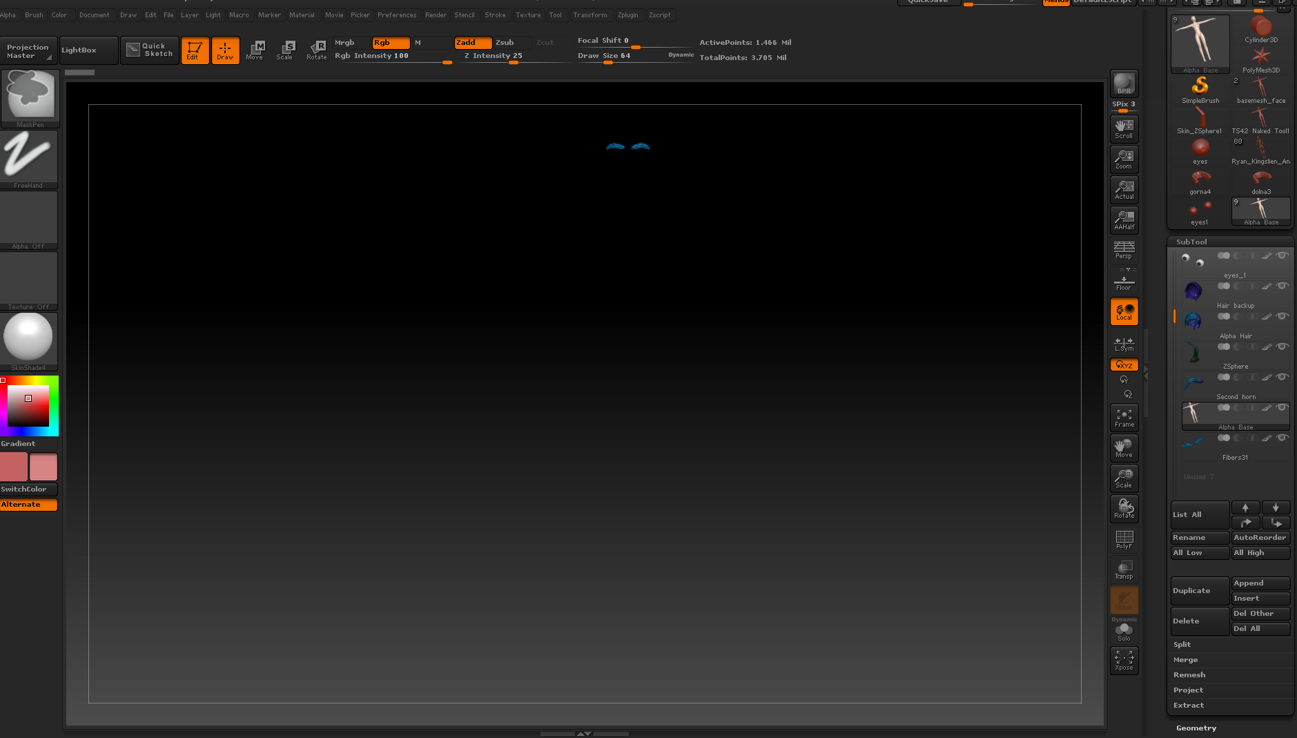1297x738 pixels.
Task: Click the AutoReorder button
Action: click(1261, 538)
